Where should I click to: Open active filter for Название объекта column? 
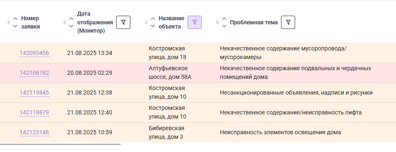(x=194, y=22)
